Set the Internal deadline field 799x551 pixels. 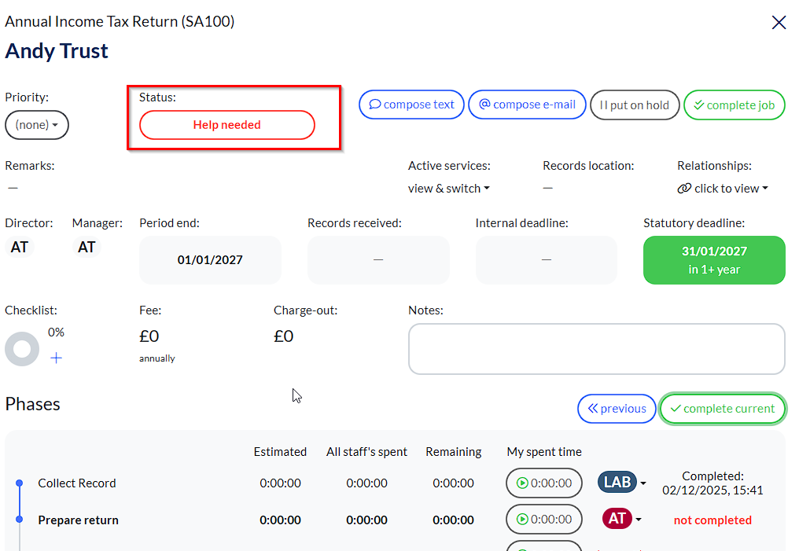click(546, 260)
